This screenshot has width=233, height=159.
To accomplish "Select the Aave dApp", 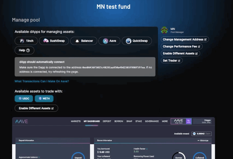I will tap(109, 41).
